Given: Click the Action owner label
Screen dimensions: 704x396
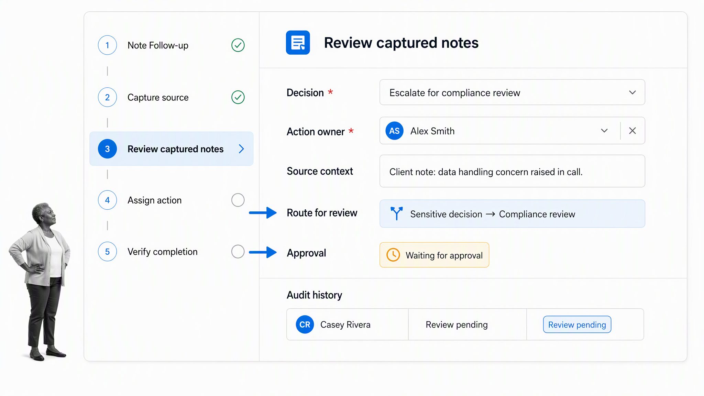Looking at the screenshot, I should 315,132.
